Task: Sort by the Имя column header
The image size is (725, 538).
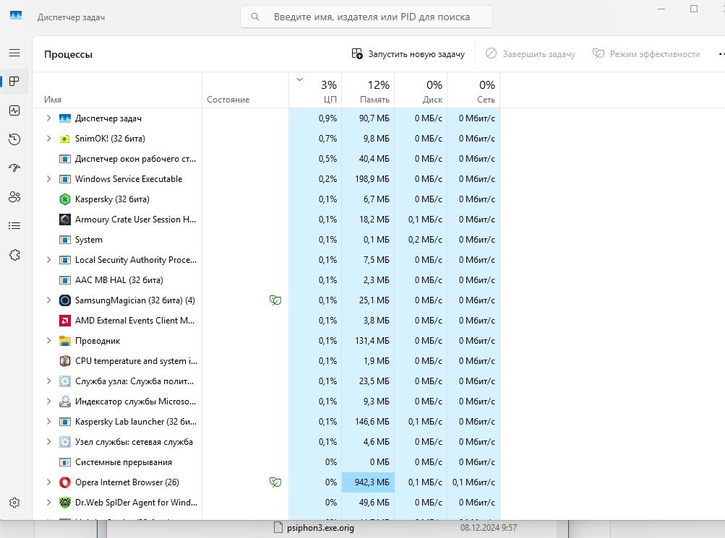Action: [117, 90]
